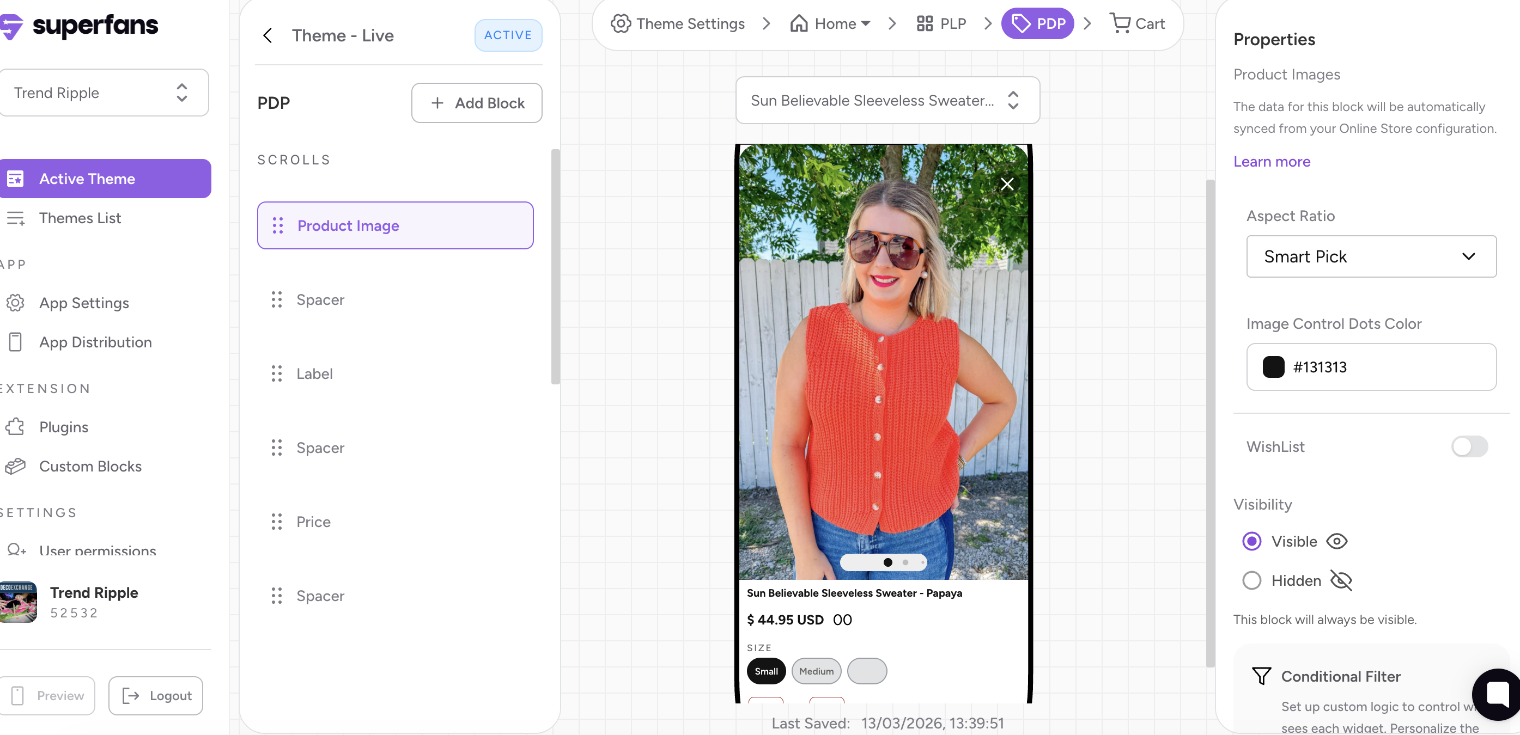Click the #131313 black color swatch

pyautogui.click(x=1273, y=367)
